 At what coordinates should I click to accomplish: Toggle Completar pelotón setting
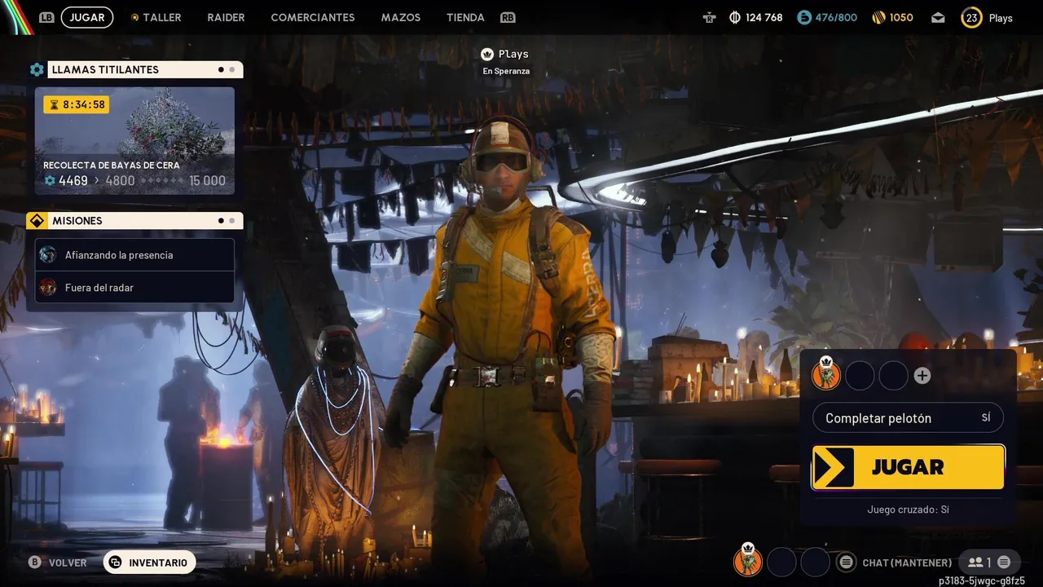click(x=908, y=417)
